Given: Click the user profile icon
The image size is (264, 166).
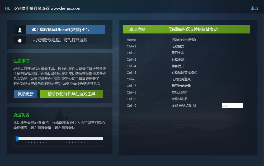Looking at the screenshot, I should (x=20, y=30).
